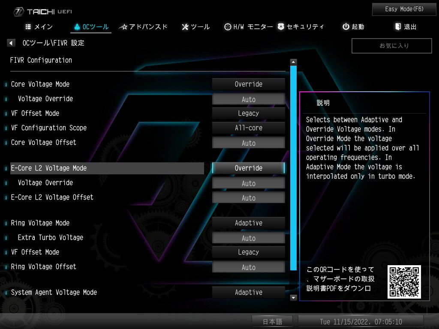The image size is (439, 329).
Task: Click the Core Voltage Override Auto field
Action: pos(249,99)
